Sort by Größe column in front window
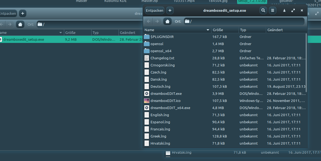Image resolution: width=321 pixels, height=161 pixels. 225,30
